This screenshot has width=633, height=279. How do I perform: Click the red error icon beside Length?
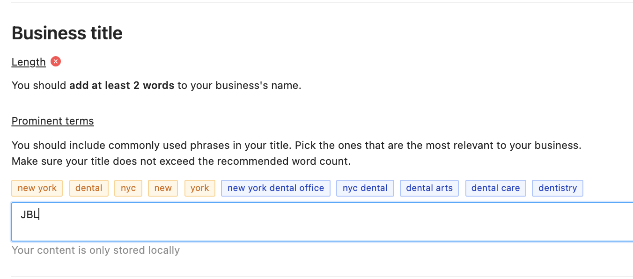[56, 61]
